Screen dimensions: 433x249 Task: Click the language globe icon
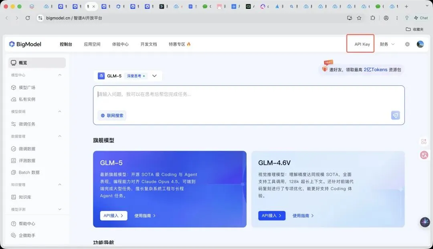(x=407, y=44)
